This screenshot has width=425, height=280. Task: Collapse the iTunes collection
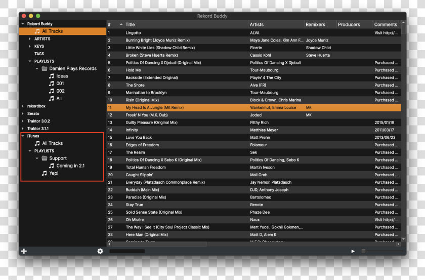click(23, 136)
